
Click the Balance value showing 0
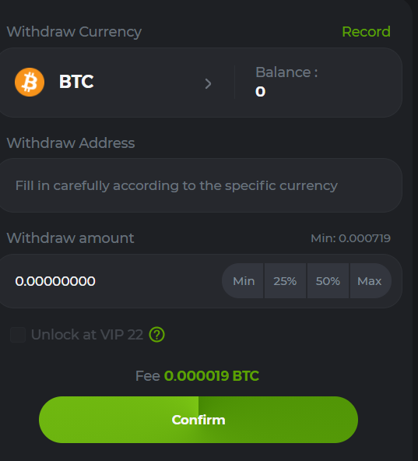pyautogui.click(x=260, y=91)
